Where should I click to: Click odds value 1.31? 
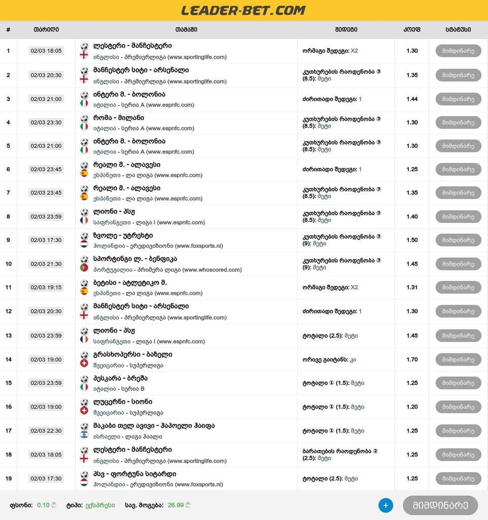[412, 287]
